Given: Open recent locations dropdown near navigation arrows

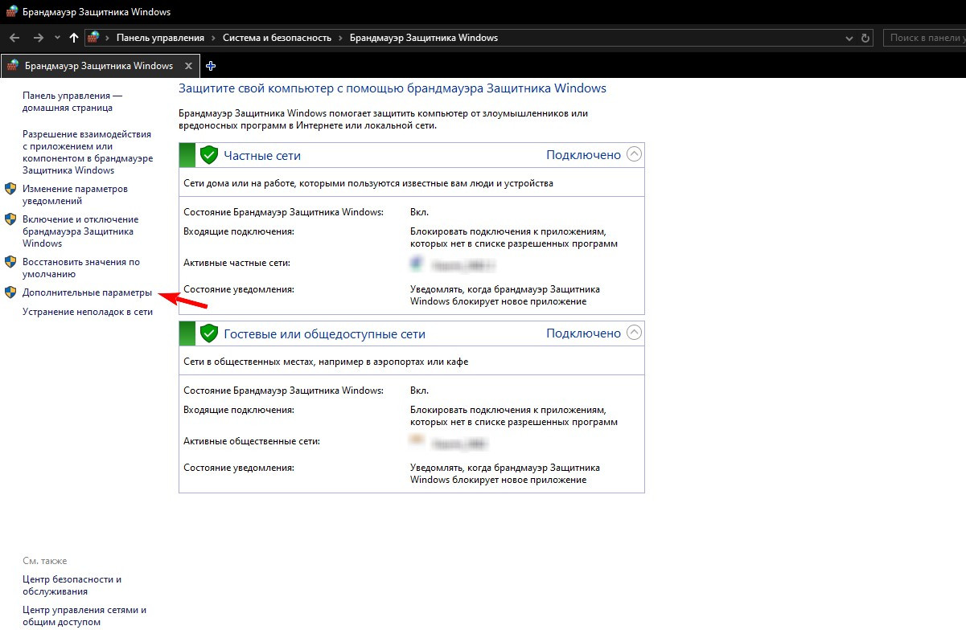Looking at the screenshot, I should point(57,38).
